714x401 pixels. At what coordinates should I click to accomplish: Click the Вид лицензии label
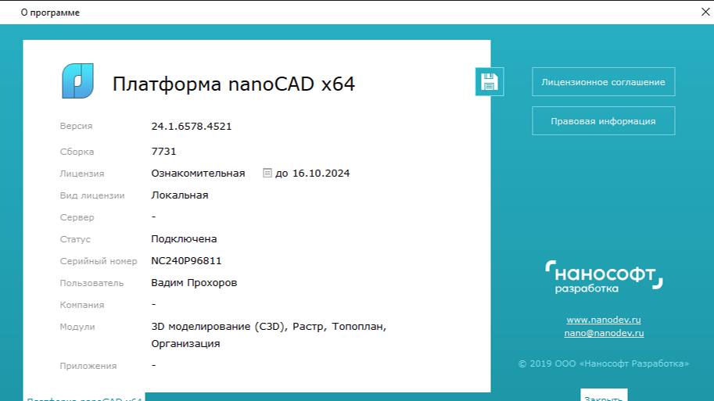pos(92,195)
